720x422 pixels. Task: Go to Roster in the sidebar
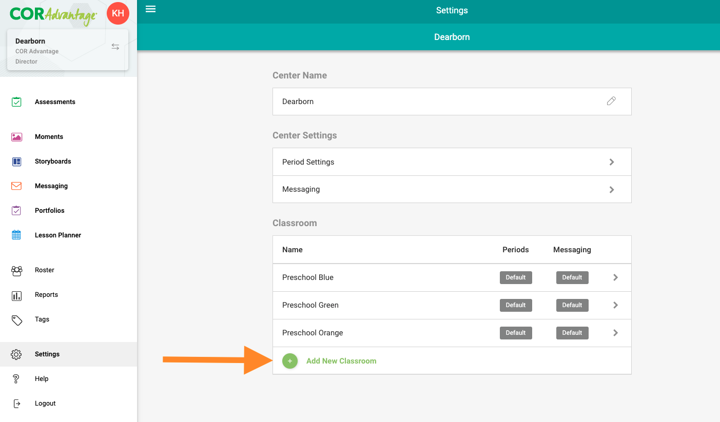coord(45,270)
